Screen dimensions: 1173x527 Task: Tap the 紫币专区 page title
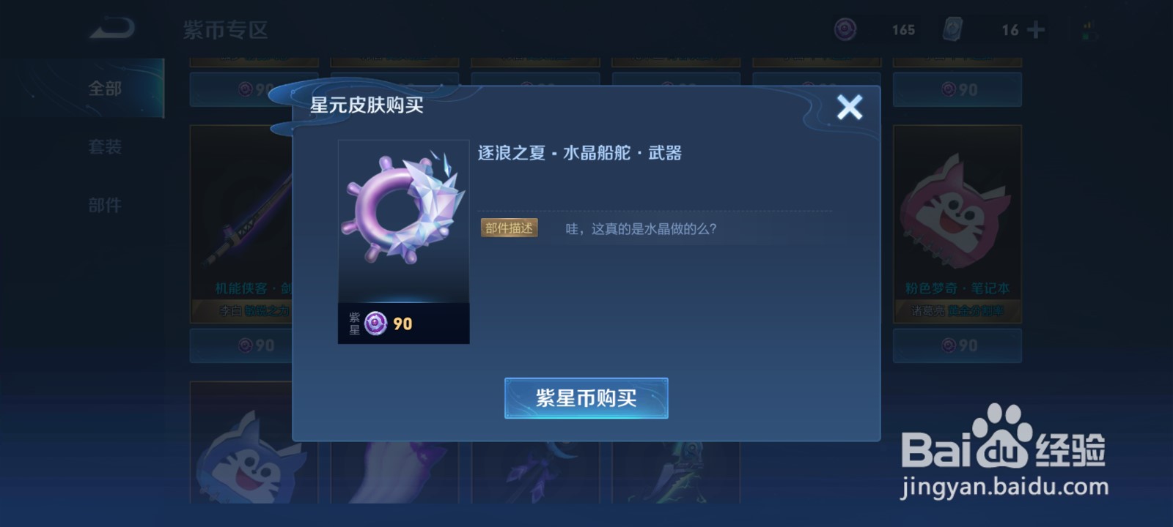click(225, 30)
